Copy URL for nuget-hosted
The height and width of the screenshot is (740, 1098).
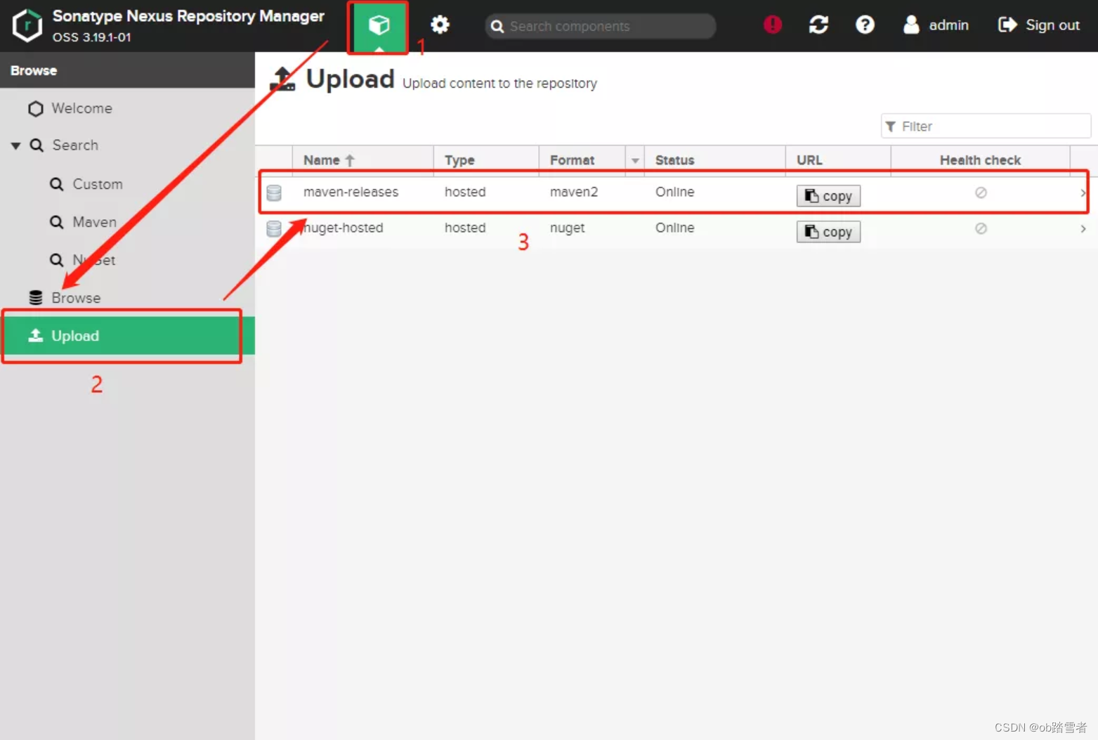coord(828,232)
